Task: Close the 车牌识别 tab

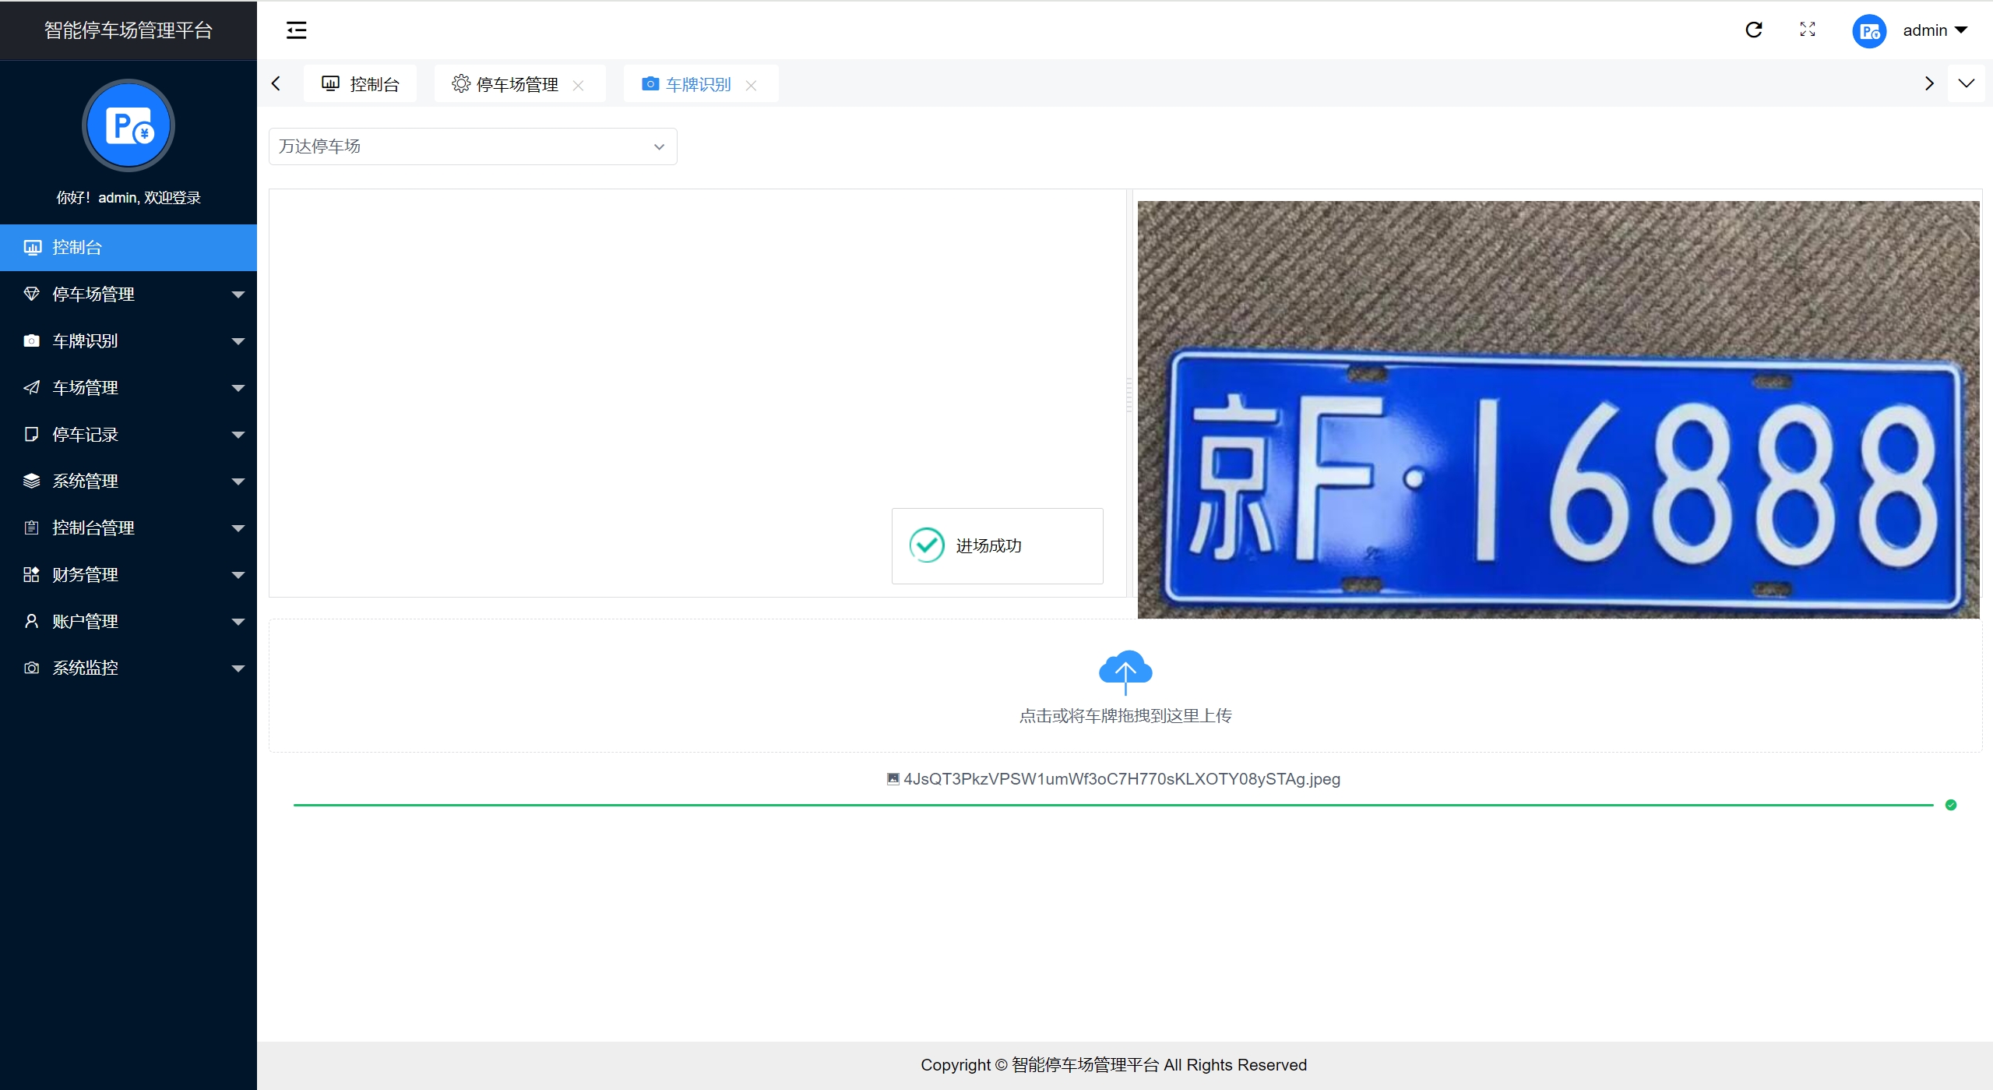Action: coord(751,85)
